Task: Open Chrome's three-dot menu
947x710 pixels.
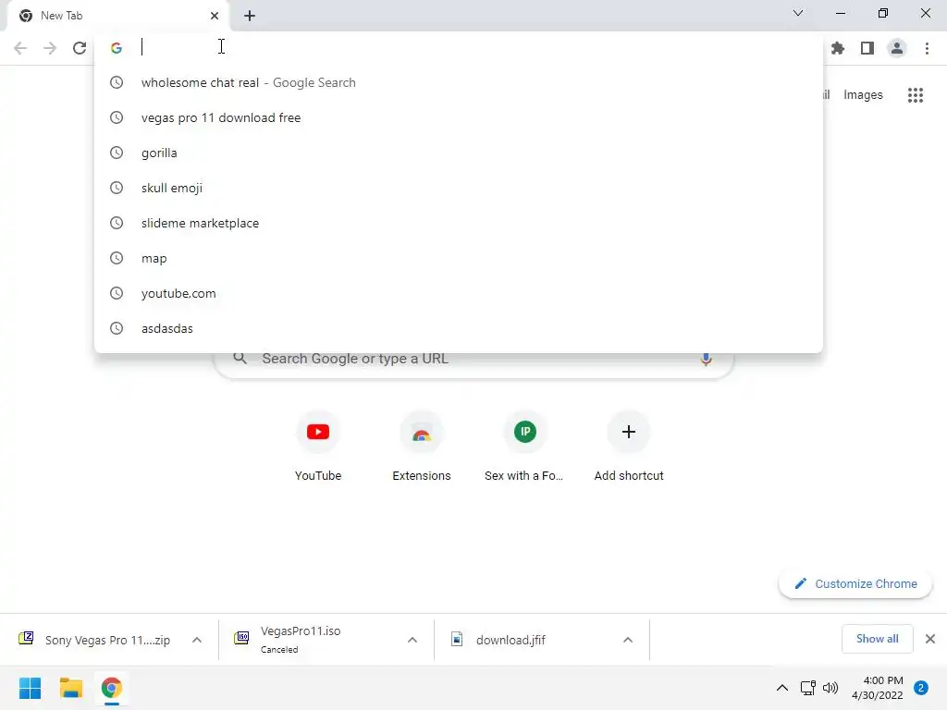Action: tap(927, 48)
